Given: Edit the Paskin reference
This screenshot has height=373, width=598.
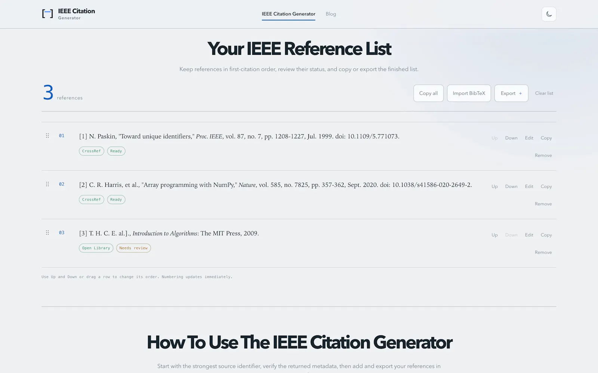Looking at the screenshot, I should [x=529, y=138].
